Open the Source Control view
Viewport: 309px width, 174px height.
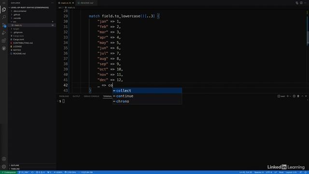[x=4, y=25]
